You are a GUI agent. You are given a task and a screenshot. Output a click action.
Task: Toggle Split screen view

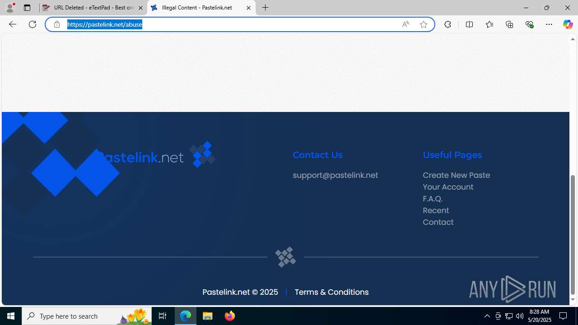click(469, 24)
